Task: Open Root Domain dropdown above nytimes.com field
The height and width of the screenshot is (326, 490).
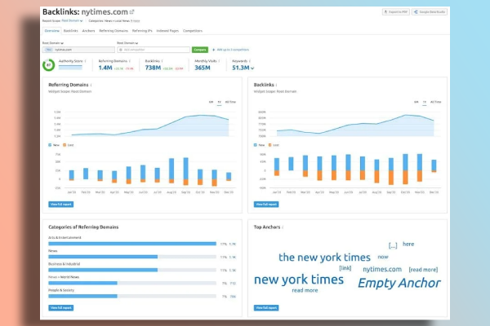Action: click(53, 43)
